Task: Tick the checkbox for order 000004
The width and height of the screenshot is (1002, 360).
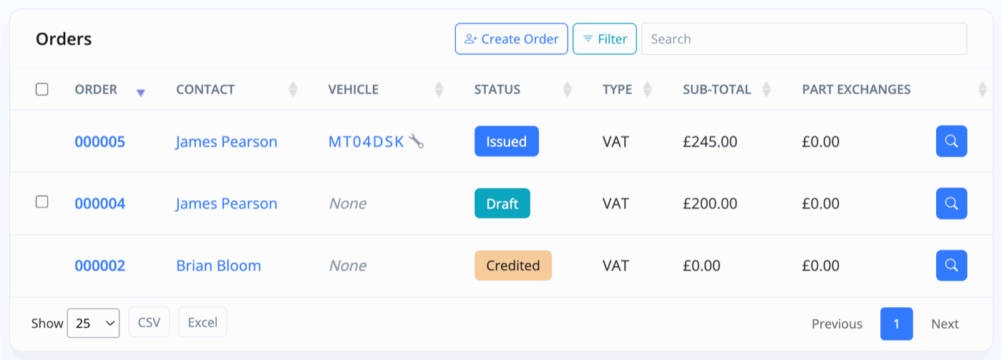Action: point(42,202)
